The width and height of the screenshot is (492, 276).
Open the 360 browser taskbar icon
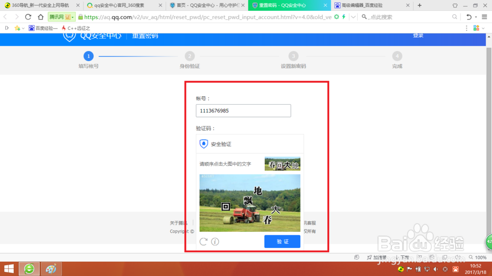[x=29, y=269]
